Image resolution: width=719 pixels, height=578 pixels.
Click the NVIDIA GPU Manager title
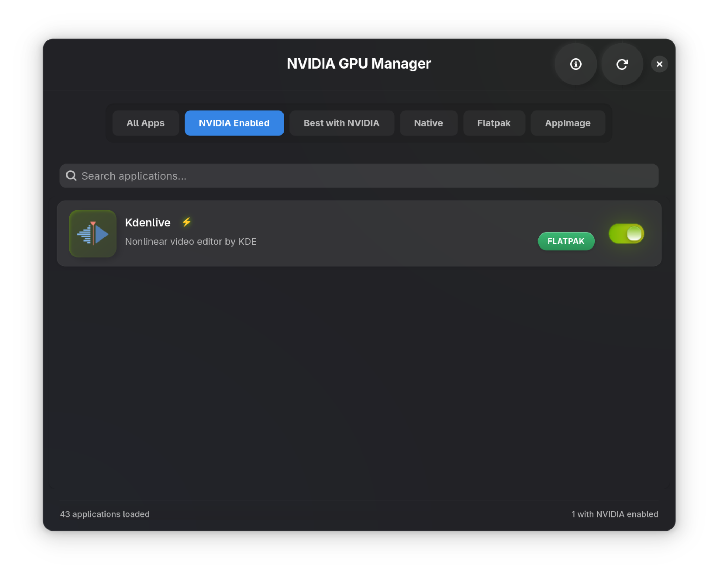click(x=358, y=64)
